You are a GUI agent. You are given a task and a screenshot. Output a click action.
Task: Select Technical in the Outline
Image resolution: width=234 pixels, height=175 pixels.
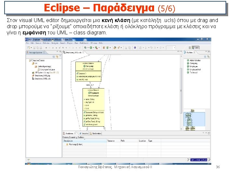192,73
